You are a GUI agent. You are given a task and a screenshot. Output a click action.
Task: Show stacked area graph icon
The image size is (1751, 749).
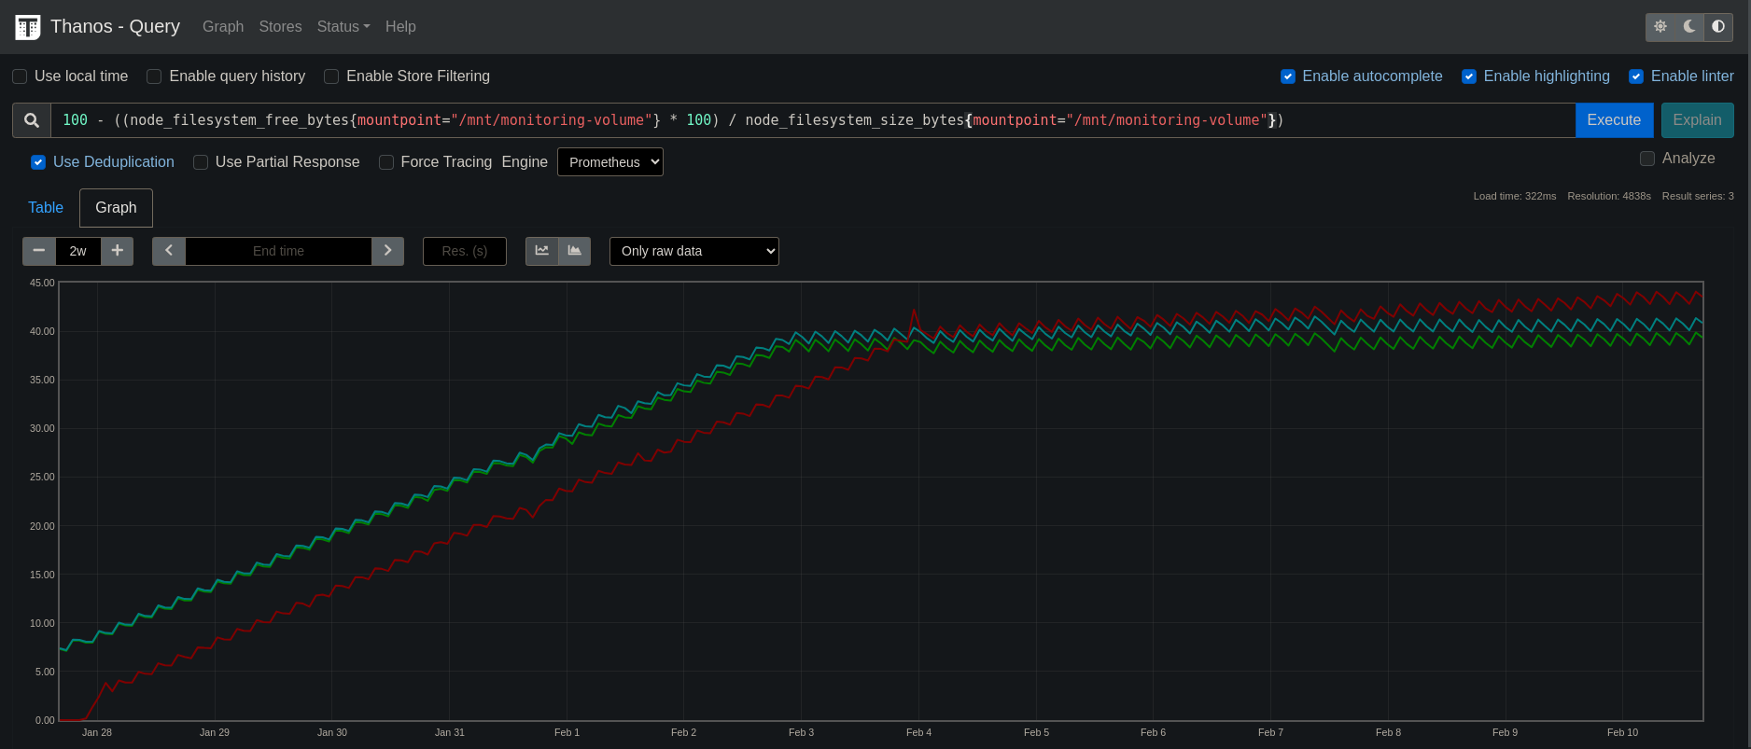(x=575, y=251)
